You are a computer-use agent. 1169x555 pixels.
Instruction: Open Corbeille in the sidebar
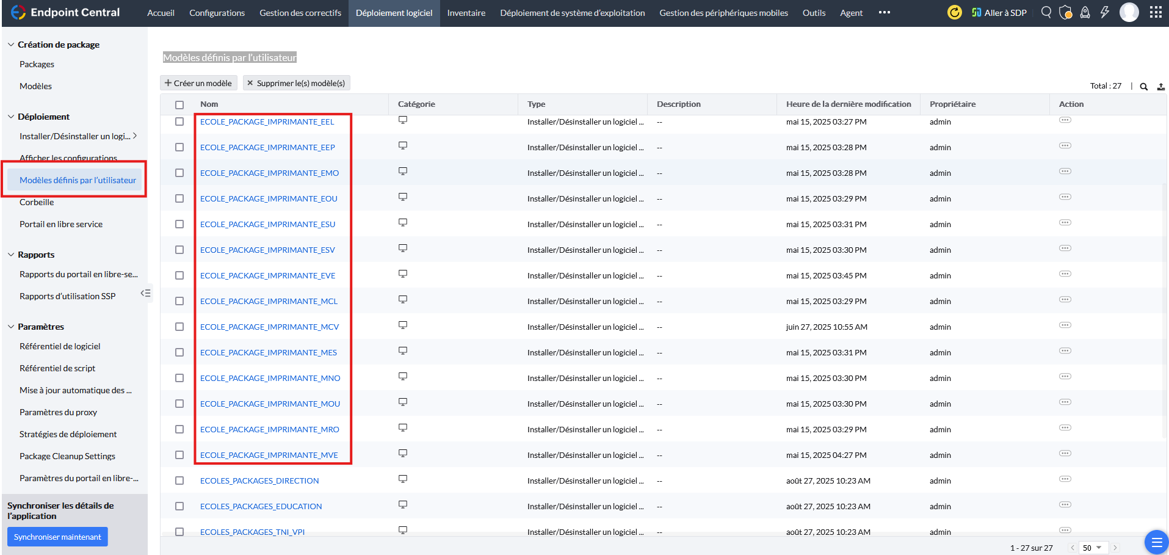pyautogui.click(x=37, y=202)
